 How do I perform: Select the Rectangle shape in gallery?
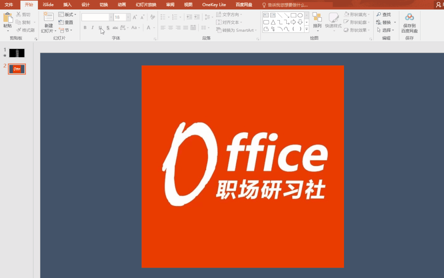point(293,15)
